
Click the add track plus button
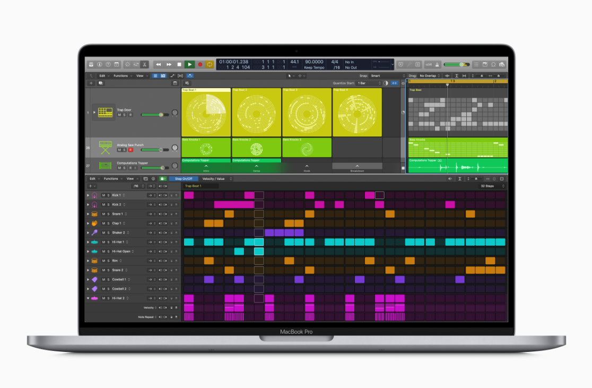(x=91, y=83)
